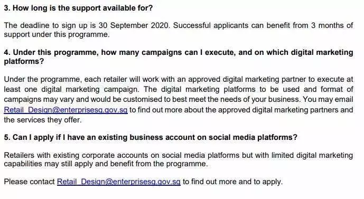
Task: Click the words 'to find out more and to apply'
Action: point(232,182)
